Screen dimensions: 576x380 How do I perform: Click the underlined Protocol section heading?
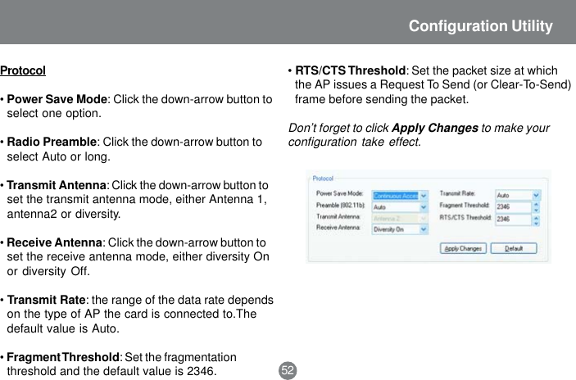(x=23, y=70)
